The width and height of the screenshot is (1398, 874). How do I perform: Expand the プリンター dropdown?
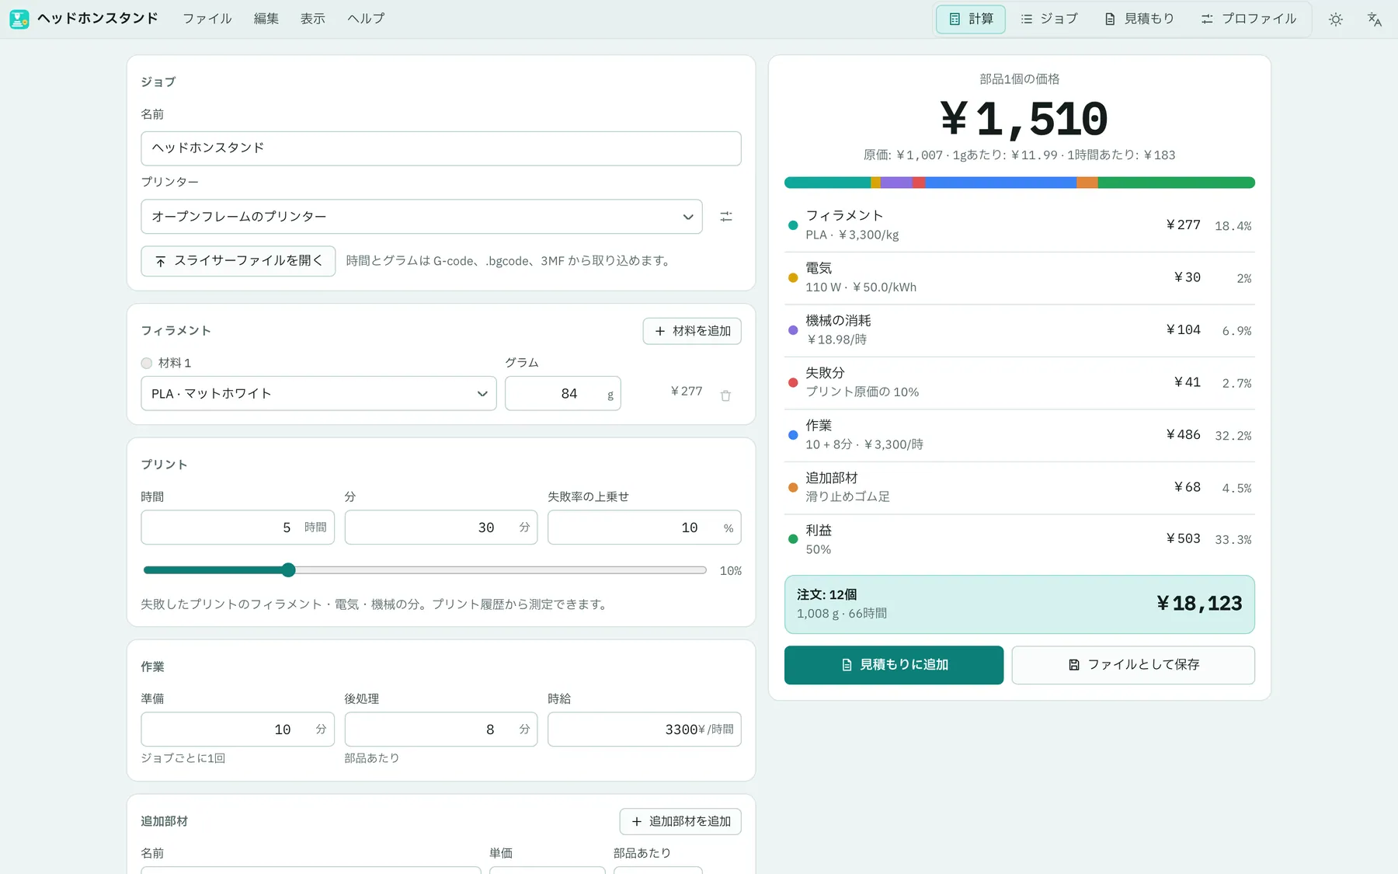point(422,217)
